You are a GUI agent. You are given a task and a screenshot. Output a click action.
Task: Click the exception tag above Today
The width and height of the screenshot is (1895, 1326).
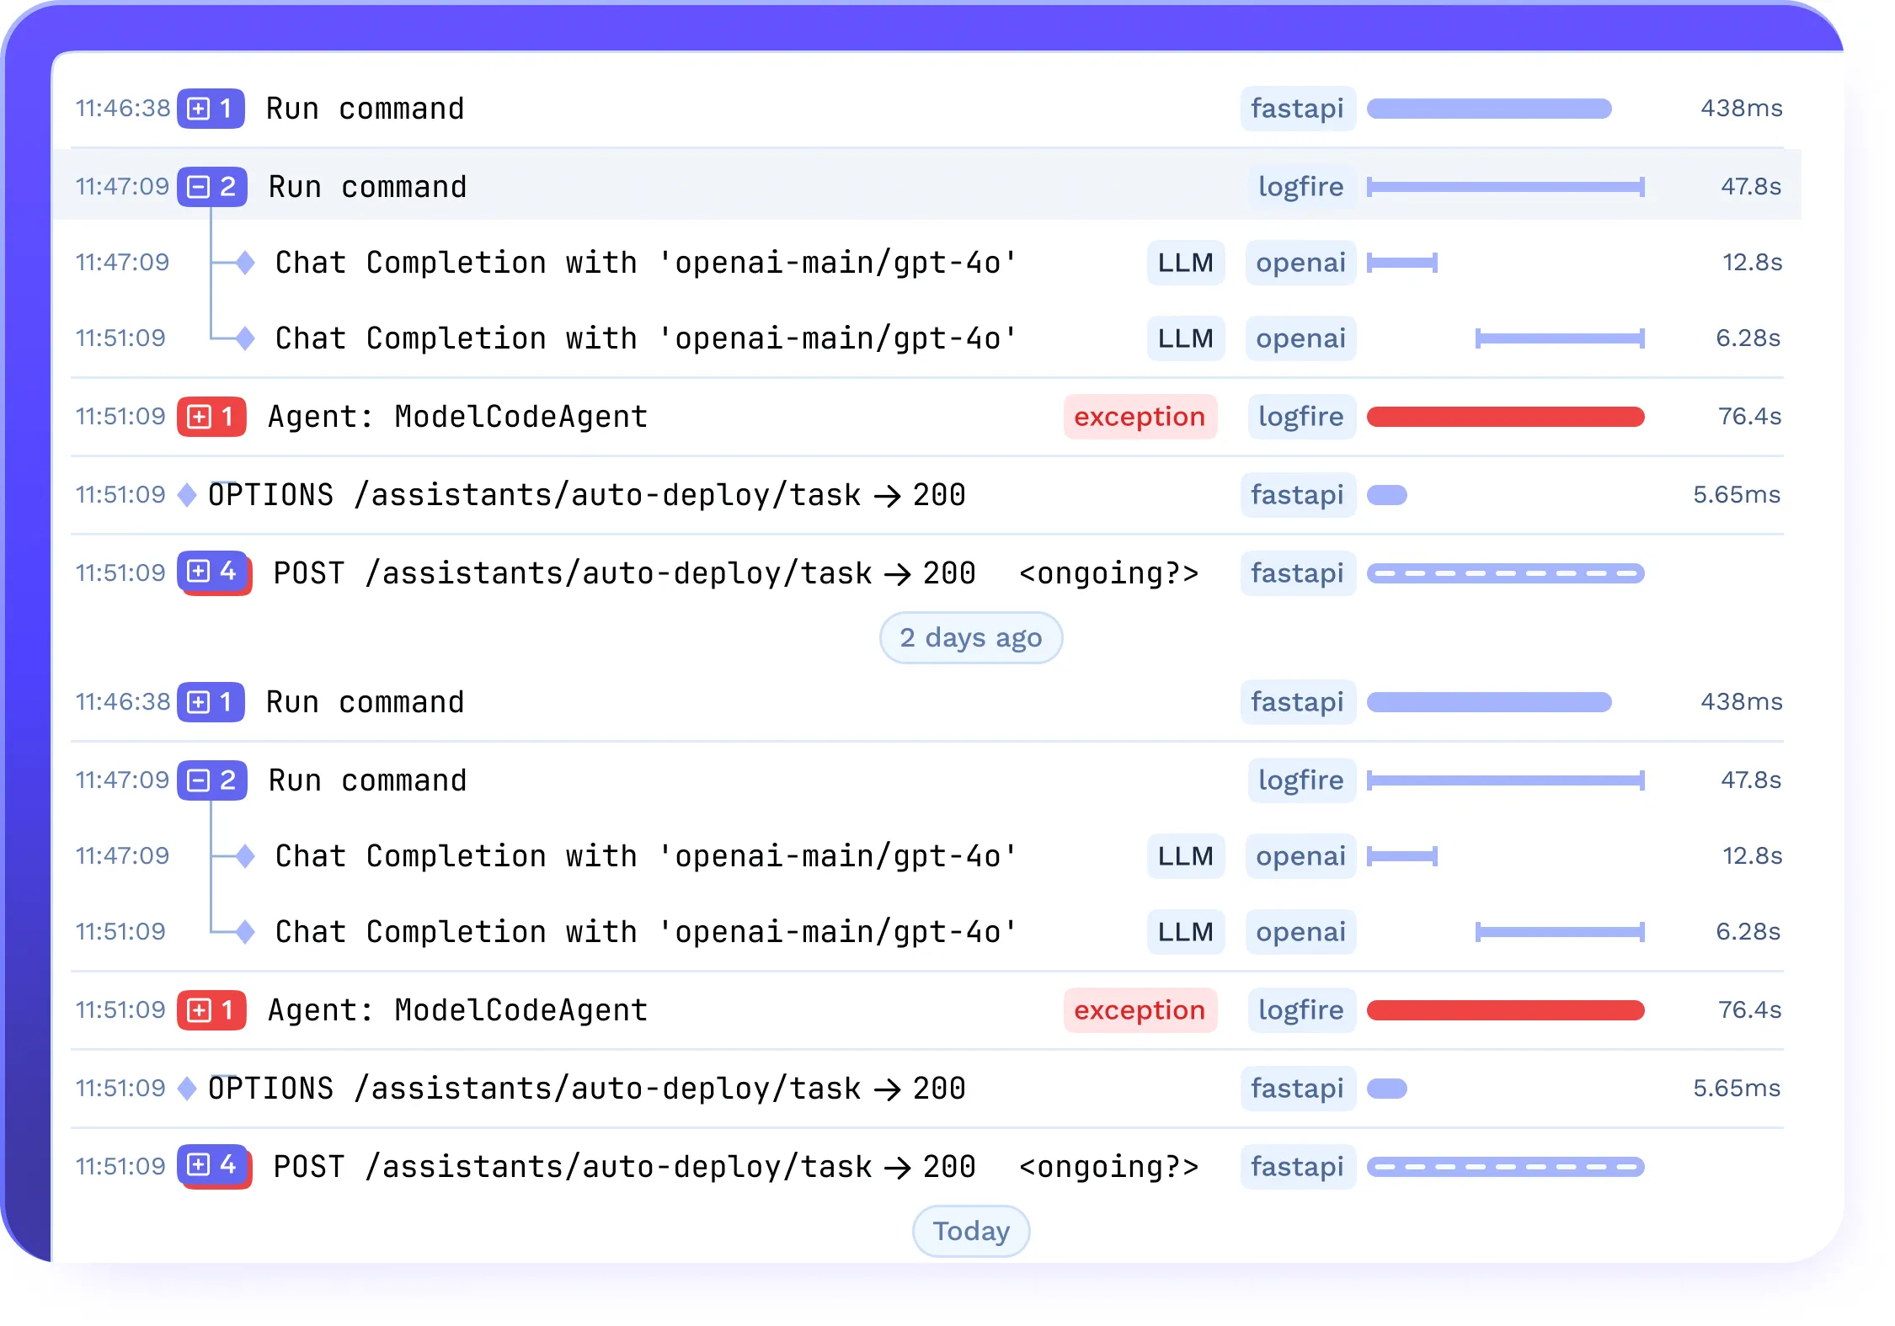pyautogui.click(x=1139, y=1010)
